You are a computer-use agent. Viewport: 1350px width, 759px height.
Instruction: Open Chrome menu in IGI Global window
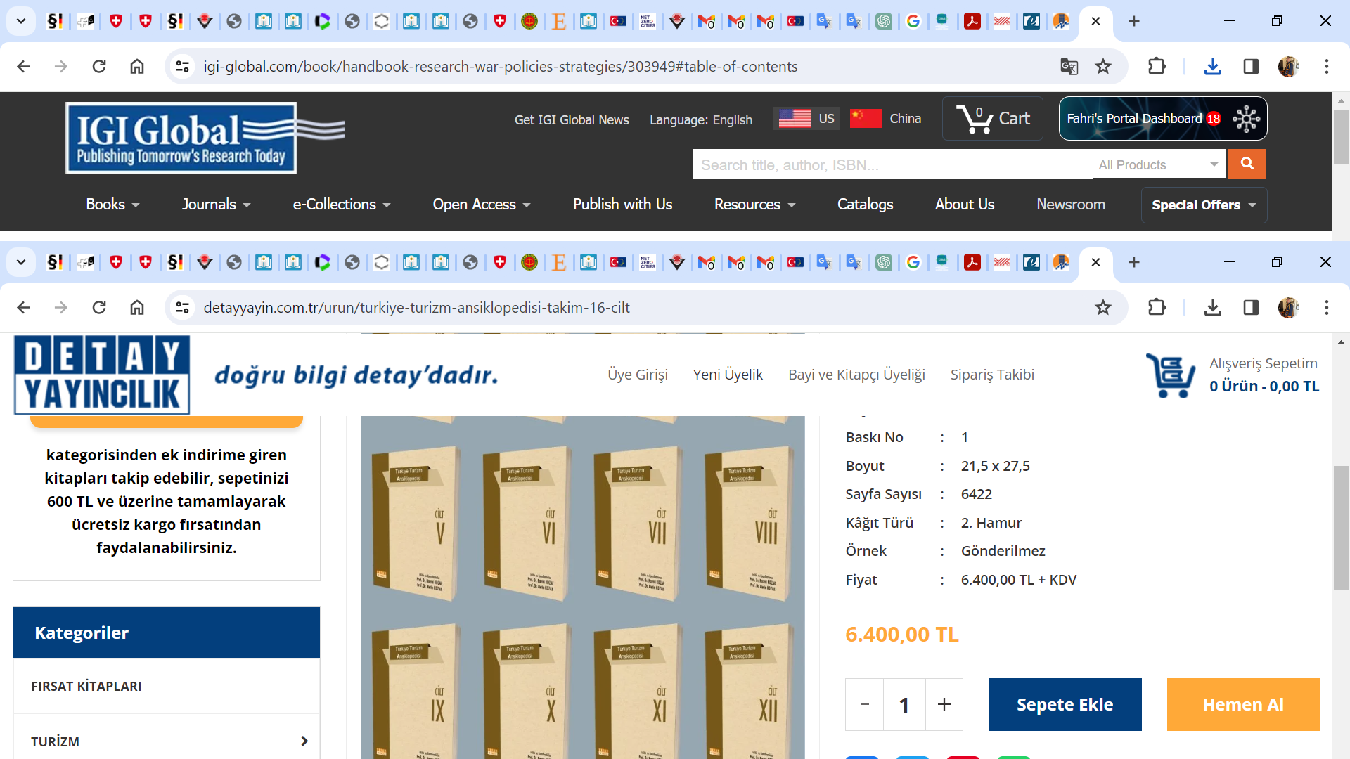(x=1327, y=66)
